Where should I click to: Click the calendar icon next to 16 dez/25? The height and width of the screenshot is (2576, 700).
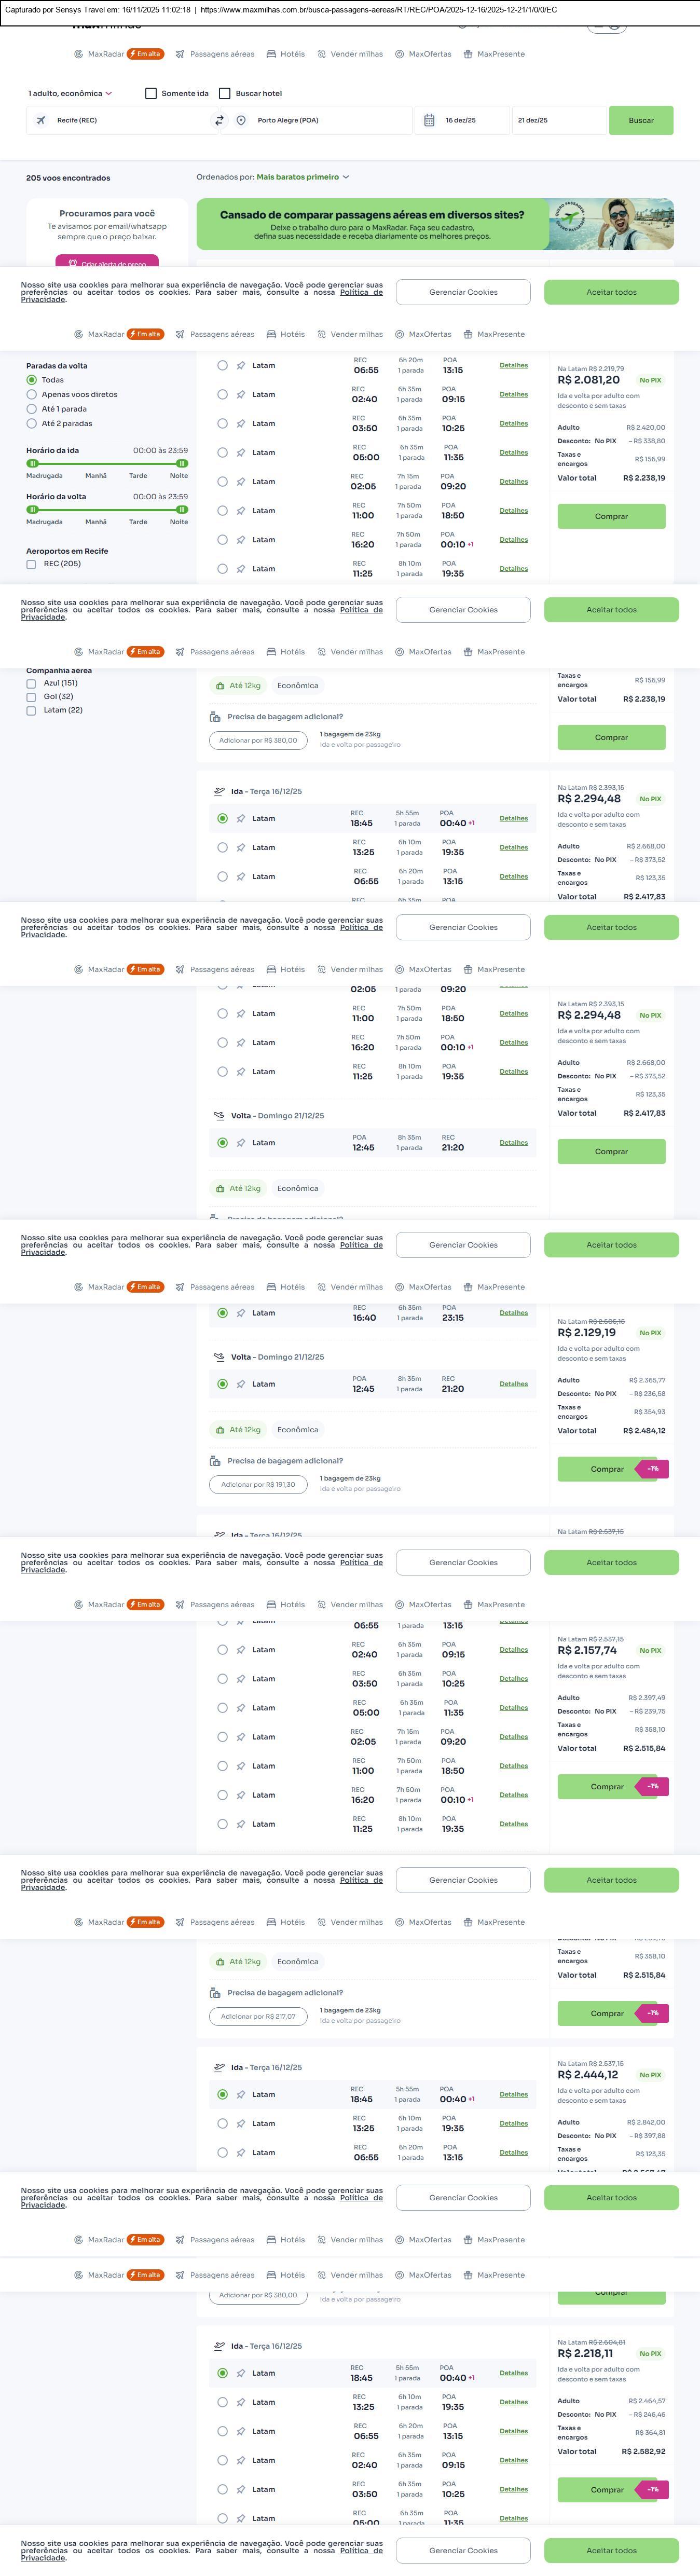(x=429, y=120)
